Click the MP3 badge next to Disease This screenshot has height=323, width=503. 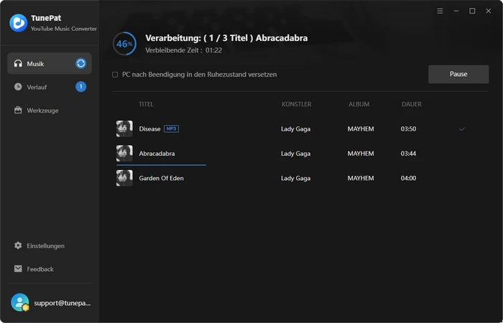point(171,128)
